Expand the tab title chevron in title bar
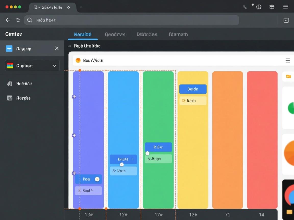 pos(68,7)
